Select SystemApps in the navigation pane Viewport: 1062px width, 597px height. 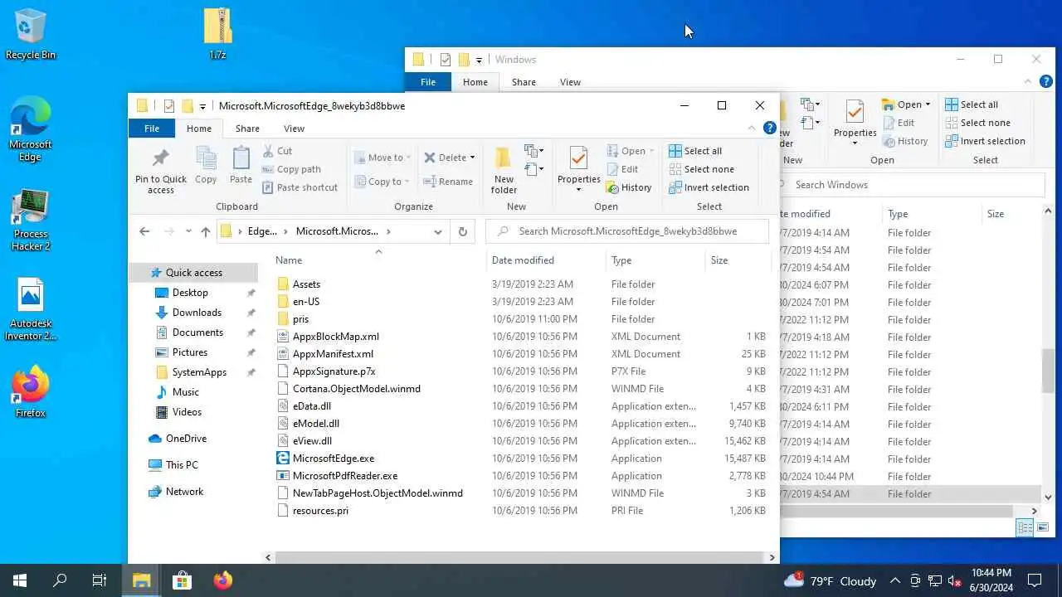pyautogui.click(x=199, y=372)
